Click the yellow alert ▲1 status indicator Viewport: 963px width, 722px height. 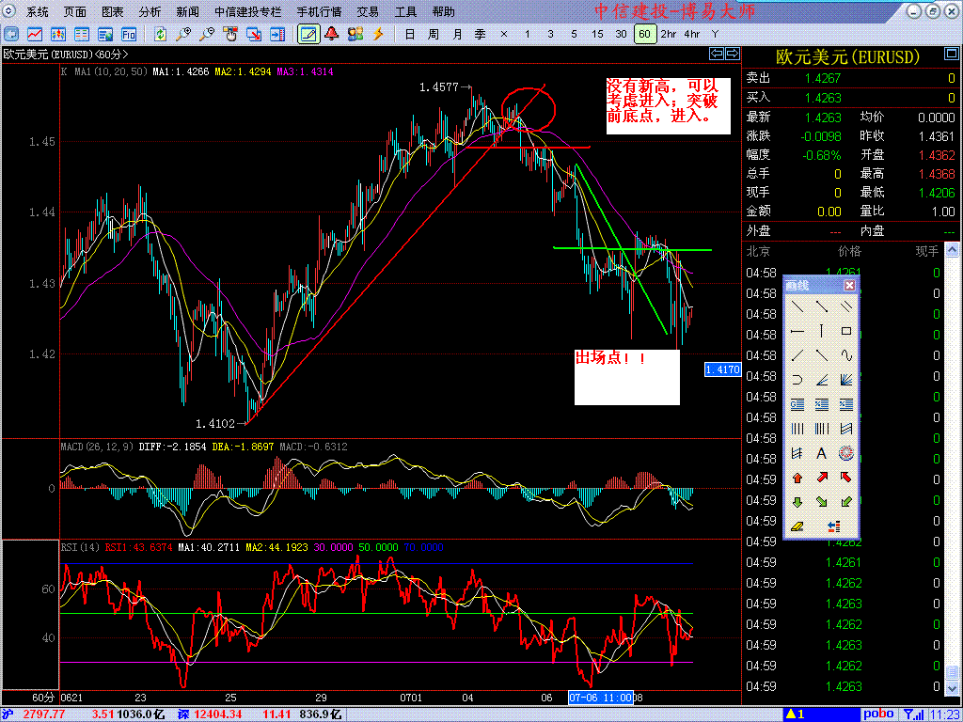[x=796, y=714]
